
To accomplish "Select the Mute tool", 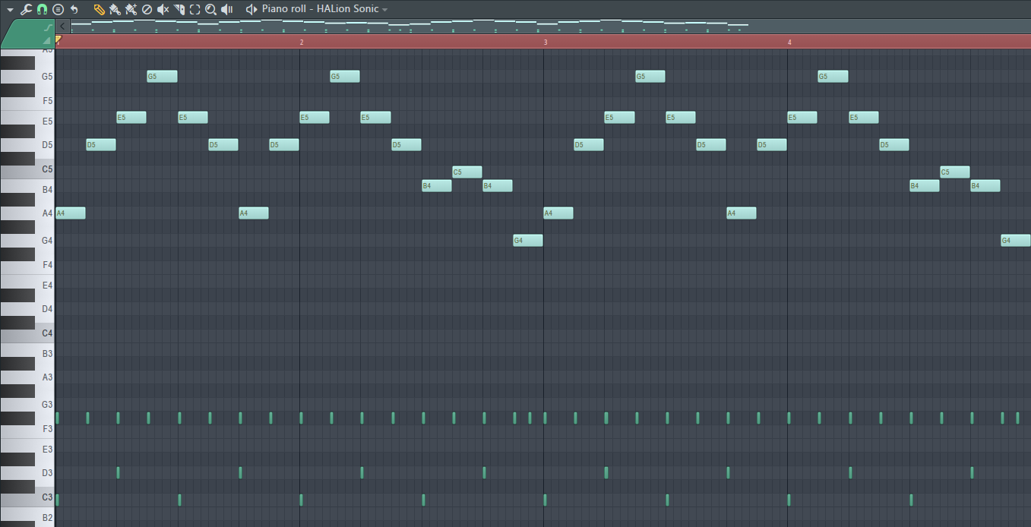I will [163, 9].
